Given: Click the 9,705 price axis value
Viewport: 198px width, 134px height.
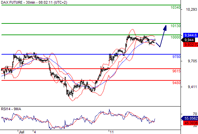Looking at the screenshot, I should tap(192, 61).
